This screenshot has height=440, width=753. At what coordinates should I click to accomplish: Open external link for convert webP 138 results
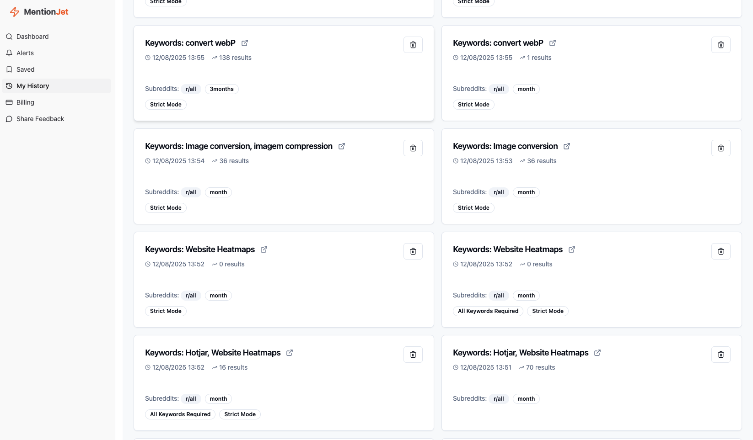point(245,43)
